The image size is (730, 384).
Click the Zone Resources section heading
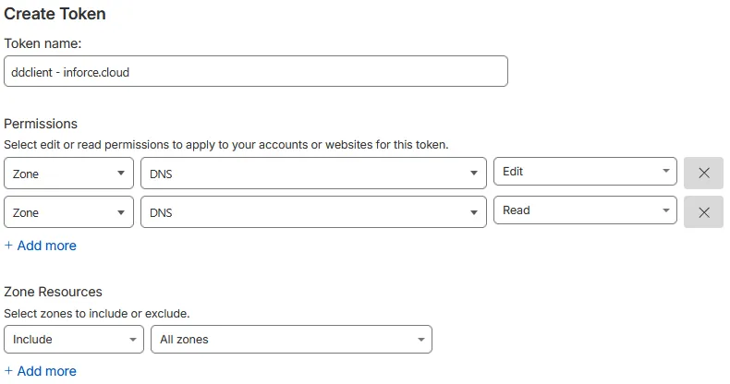[x=53, y=293]
